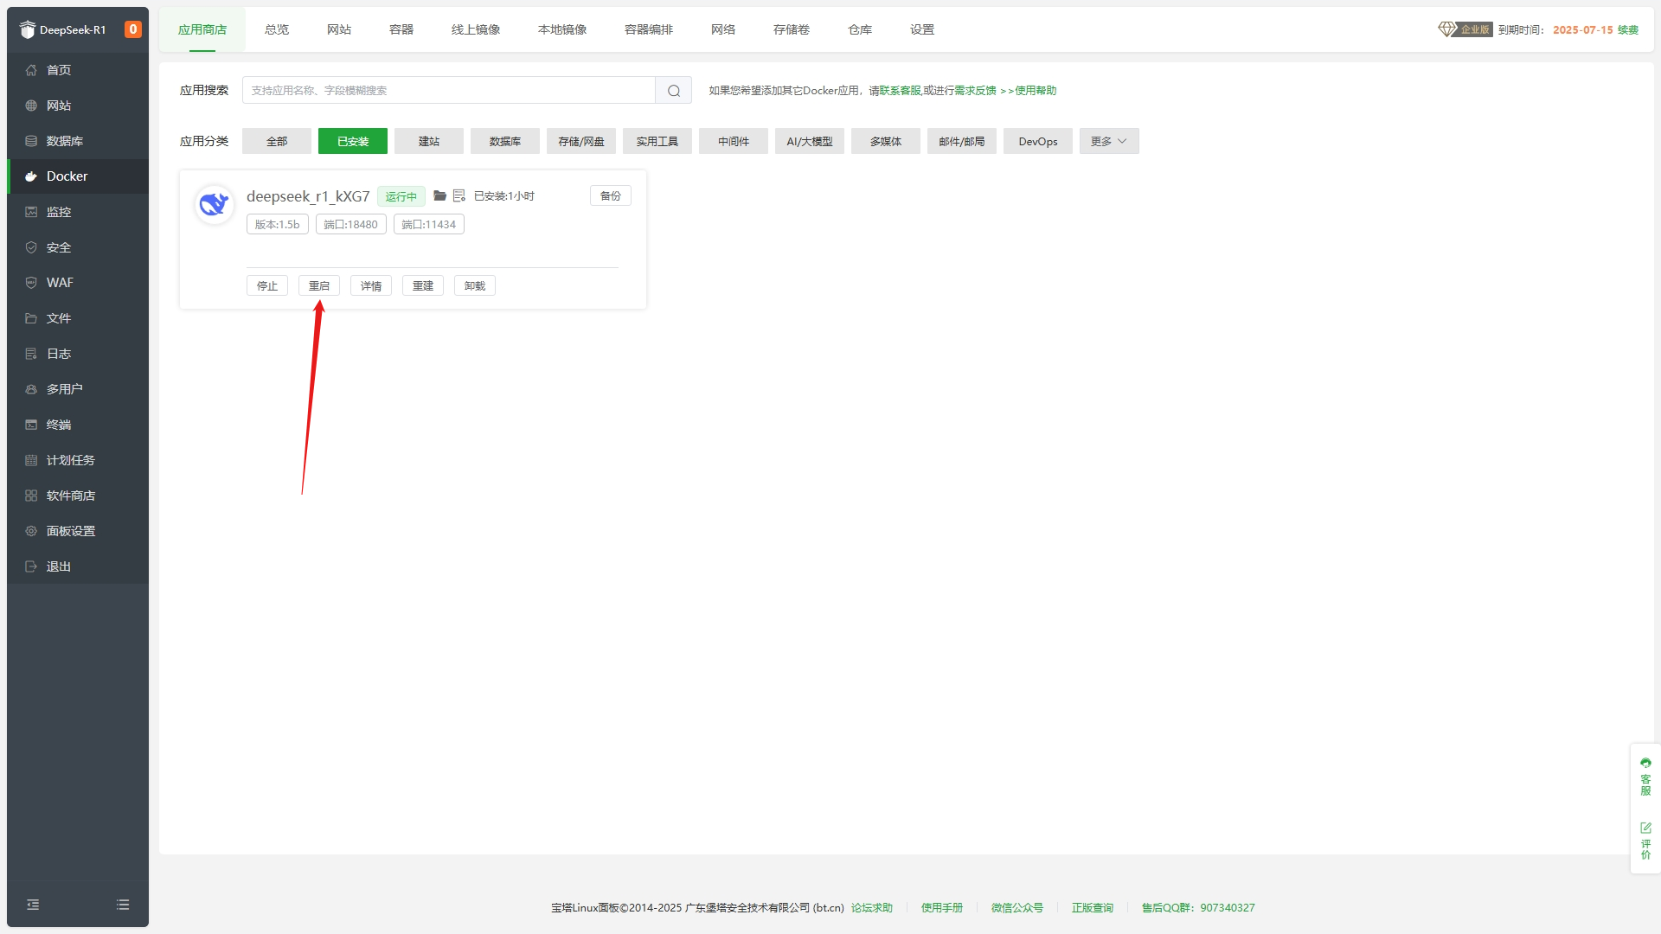Open 网站 in the left sidebar

point(78,106)
